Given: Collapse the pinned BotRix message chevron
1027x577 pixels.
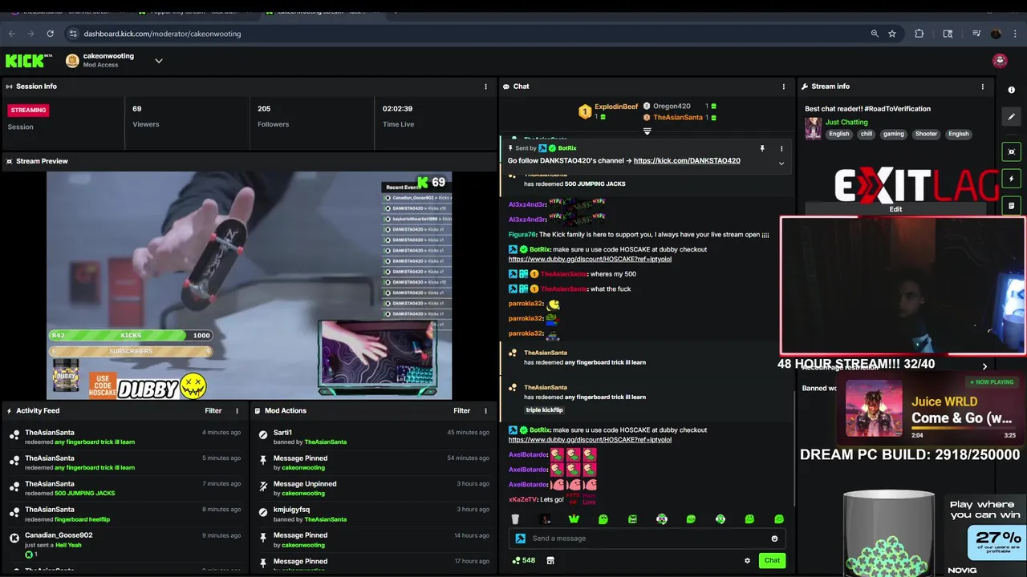Looking at the screenshot, I should click(781, 163).
